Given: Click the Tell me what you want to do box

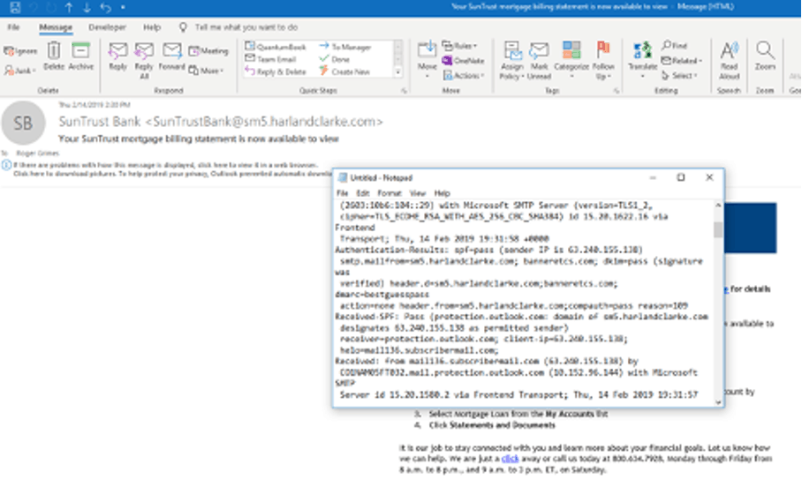Looking at the screenshot, I should click(x=238, y=27).
